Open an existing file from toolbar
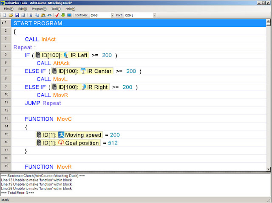The image size is (272, 203). pos(11,15)
